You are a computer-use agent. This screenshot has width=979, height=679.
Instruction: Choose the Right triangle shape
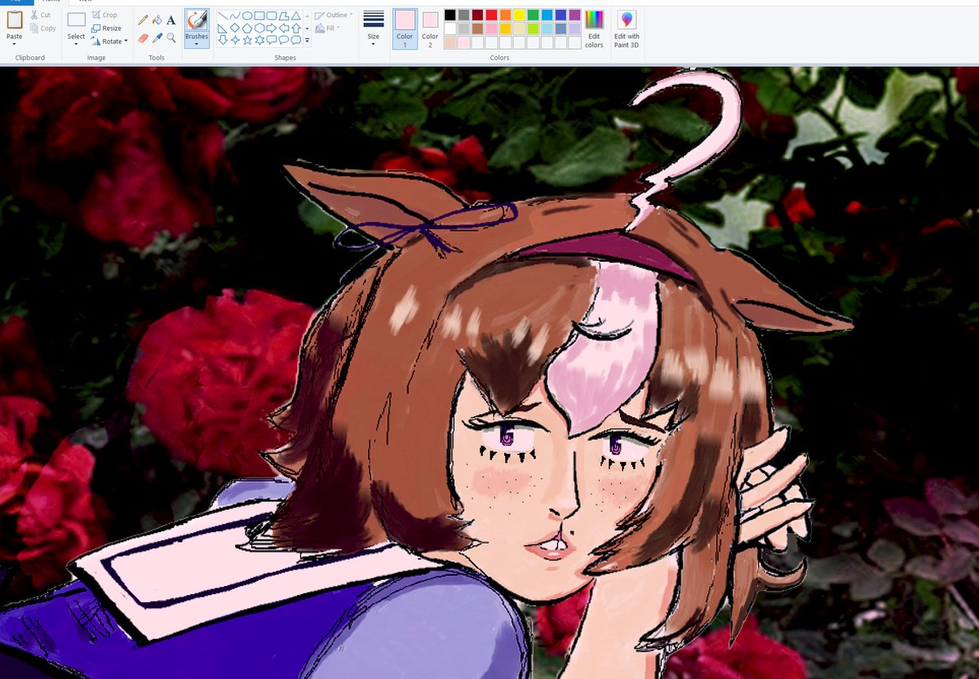click(x=223, y=29)
